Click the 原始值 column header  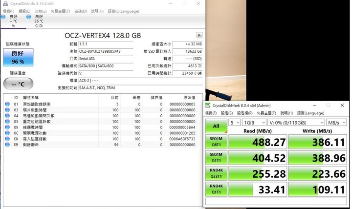pos(189,97)
